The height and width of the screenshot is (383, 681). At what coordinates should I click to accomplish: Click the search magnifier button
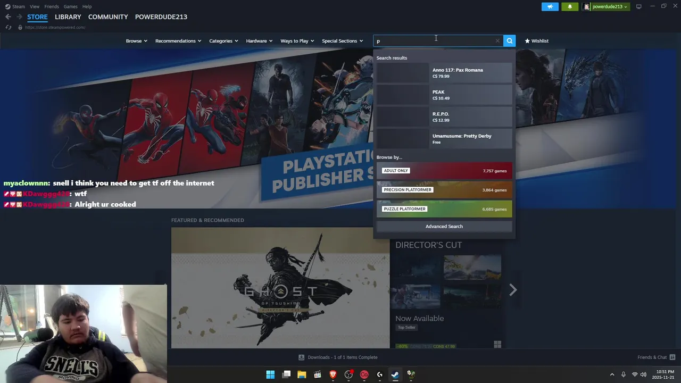510,41
